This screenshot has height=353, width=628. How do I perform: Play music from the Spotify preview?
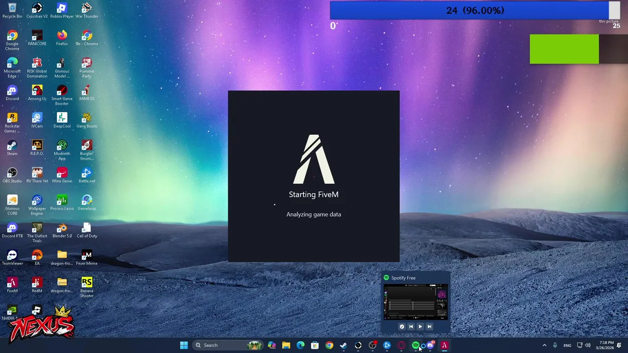tap(420, 327)
